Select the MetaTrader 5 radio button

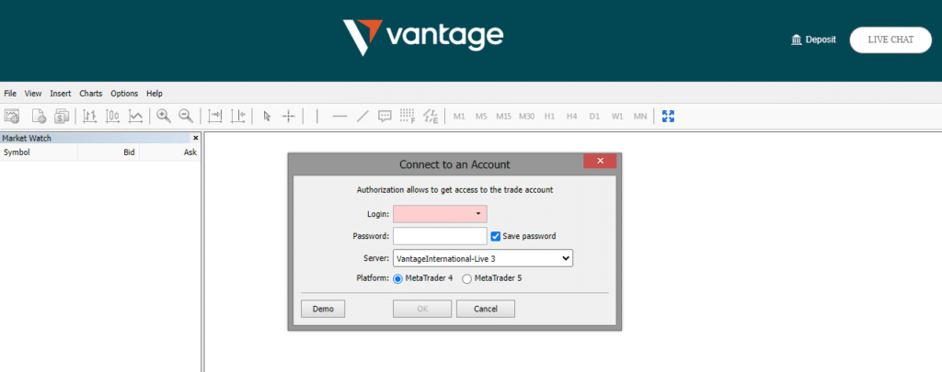(x=466, y=278)
